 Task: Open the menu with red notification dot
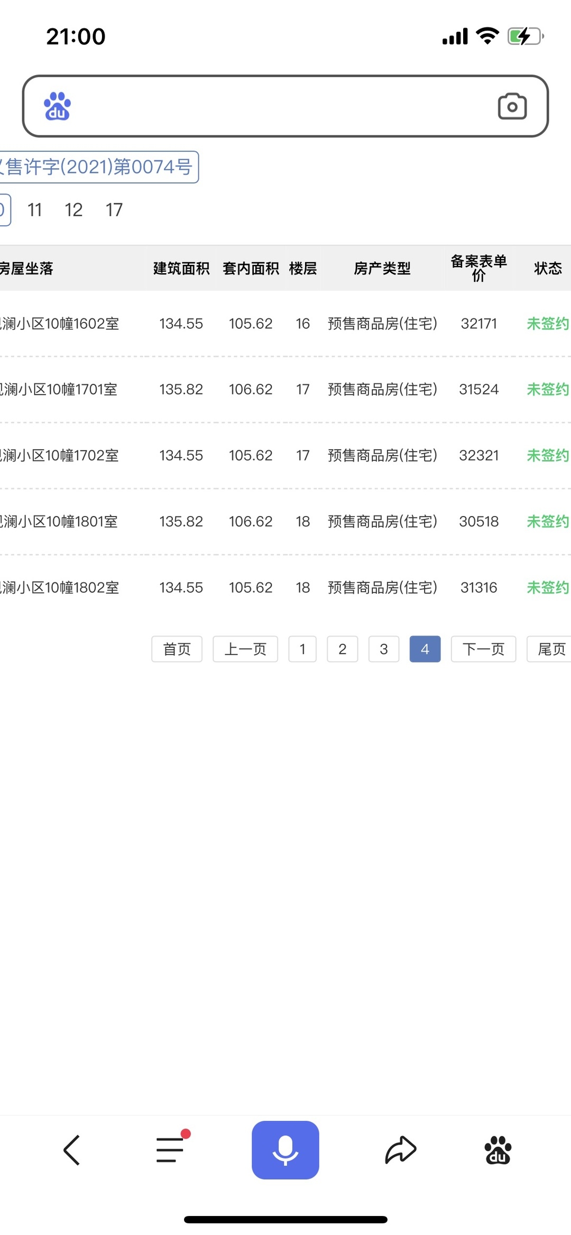pyautogui.click(x=170, y=1150)
